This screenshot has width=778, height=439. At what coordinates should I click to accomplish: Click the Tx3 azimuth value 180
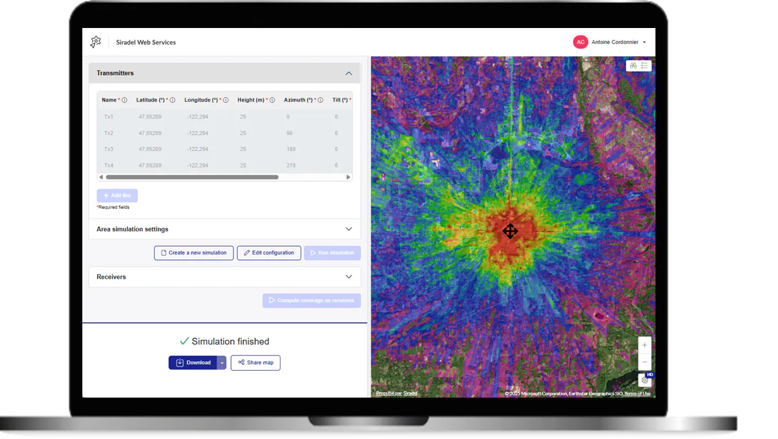pos(290,149)
